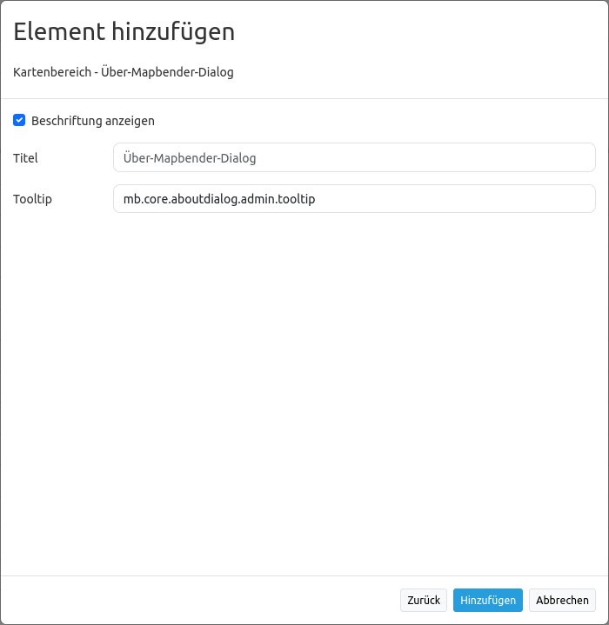Click the Titel field label
Viewport: 609px width, 625px height.
pos(25,158)
